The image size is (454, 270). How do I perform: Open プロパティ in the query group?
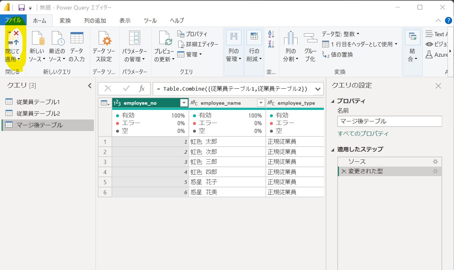[x=192, y=34]
